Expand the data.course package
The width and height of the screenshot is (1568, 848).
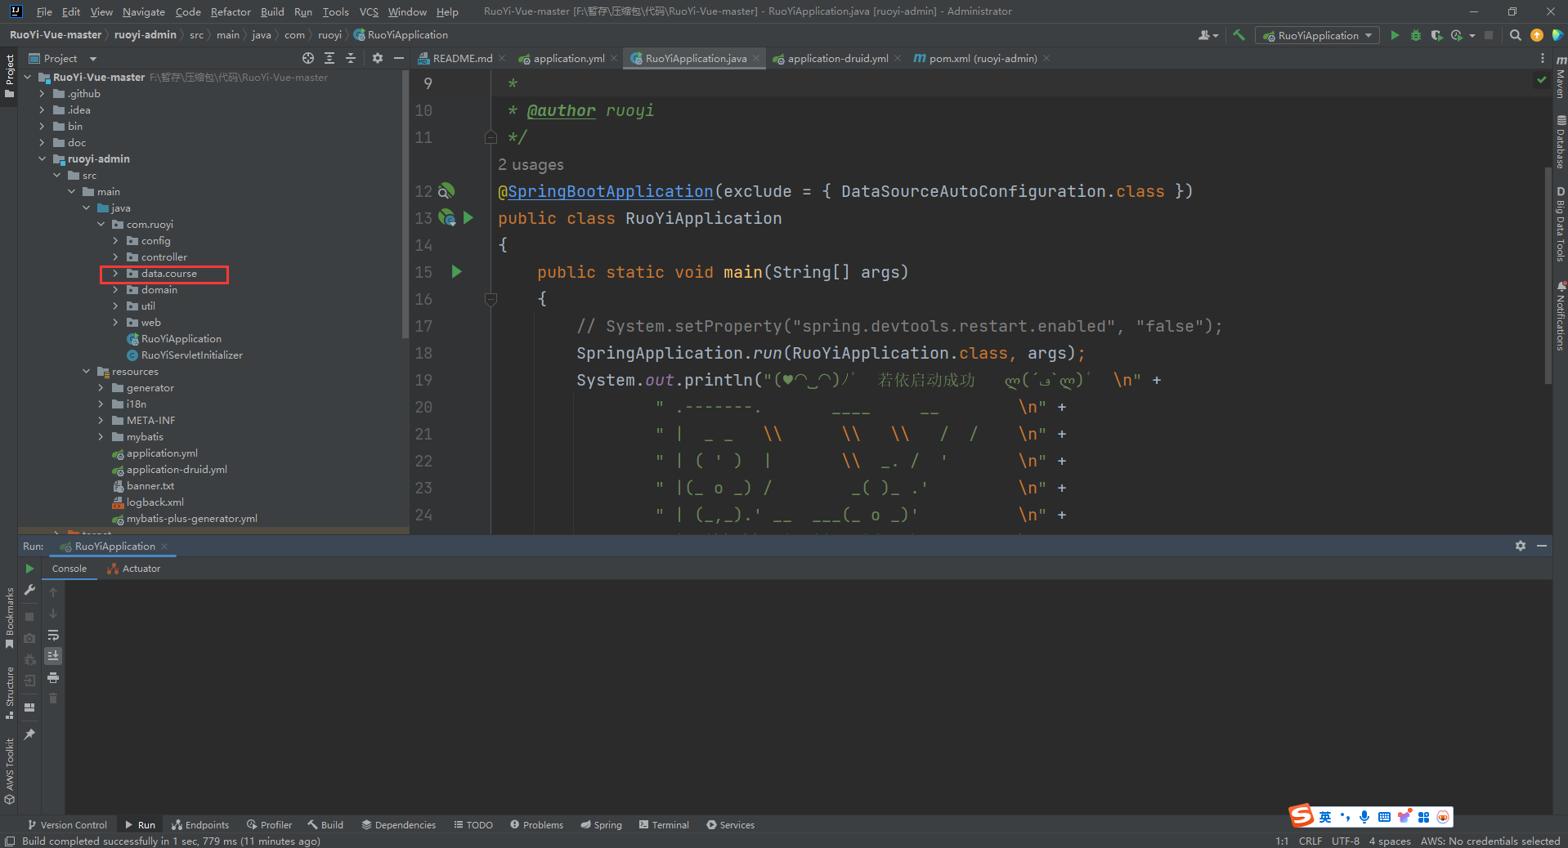[115, 274]
